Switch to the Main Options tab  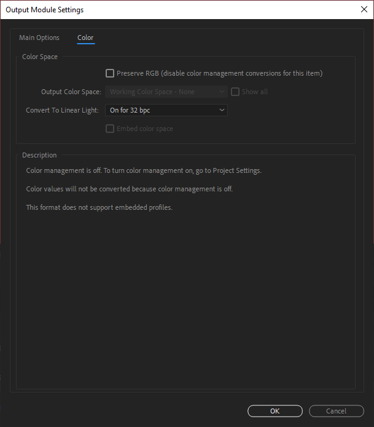click(39, 38)
